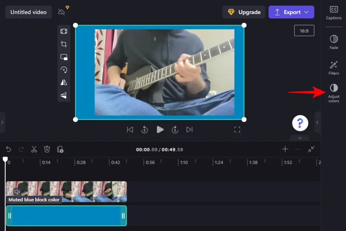Flip the clip horizontally

pyautogui.click(x=64, y=82)
